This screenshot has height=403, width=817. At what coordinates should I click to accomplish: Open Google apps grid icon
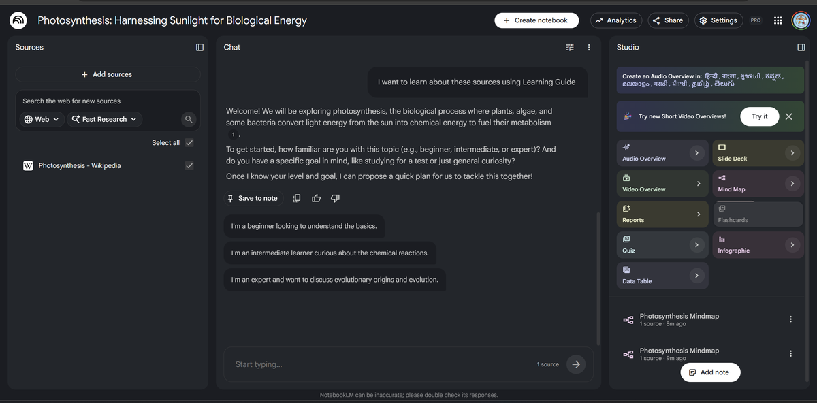coord(778,20)
